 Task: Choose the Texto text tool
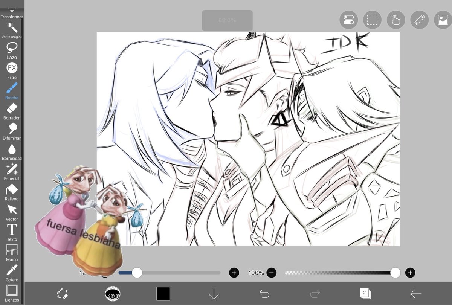coord(12,232)
